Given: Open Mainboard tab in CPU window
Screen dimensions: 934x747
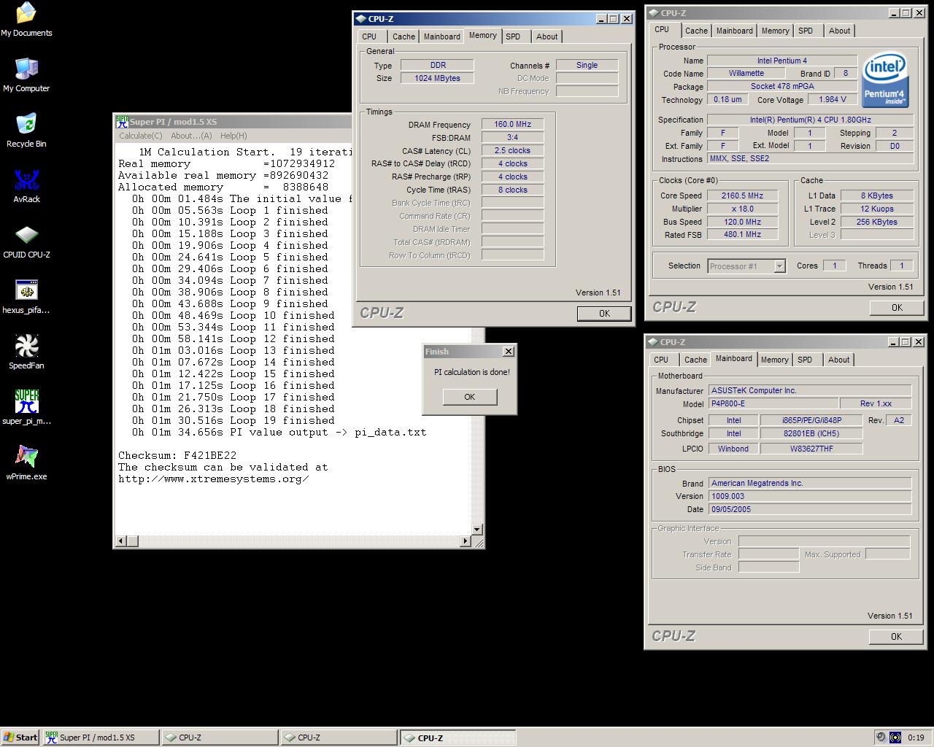Looking at the screenshot, I should (x=734, y=31).
